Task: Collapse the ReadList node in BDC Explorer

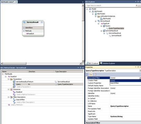Action: 98,23
